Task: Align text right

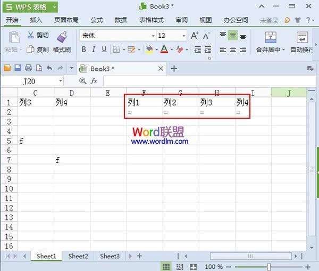Action: tap(243, 50)
